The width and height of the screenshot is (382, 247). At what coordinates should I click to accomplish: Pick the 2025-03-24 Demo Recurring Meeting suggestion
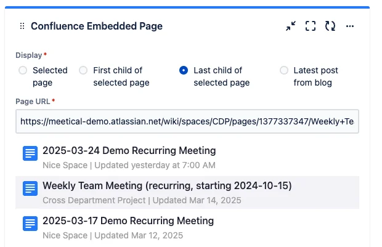[187, 157]
